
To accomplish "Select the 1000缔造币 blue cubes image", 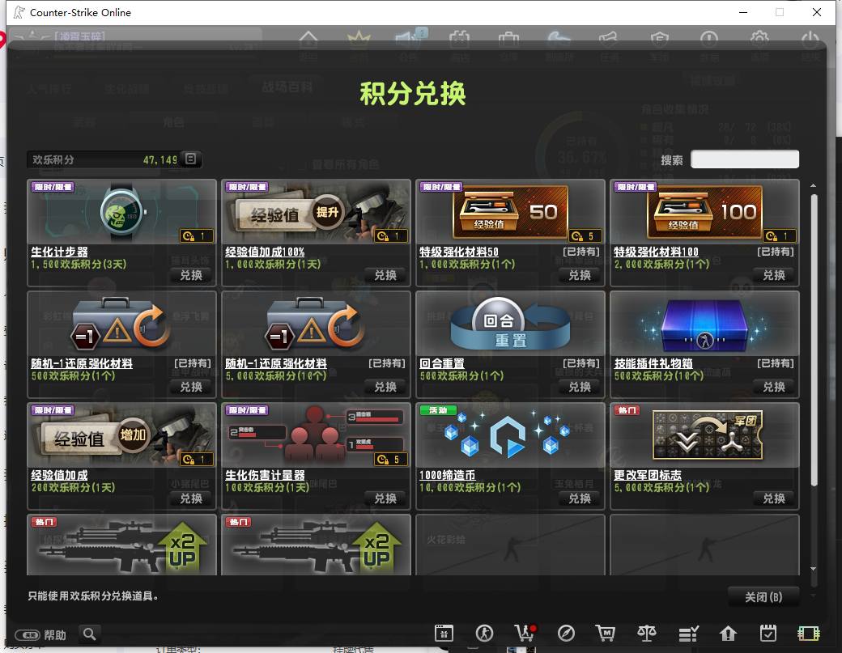I will 510,435.
